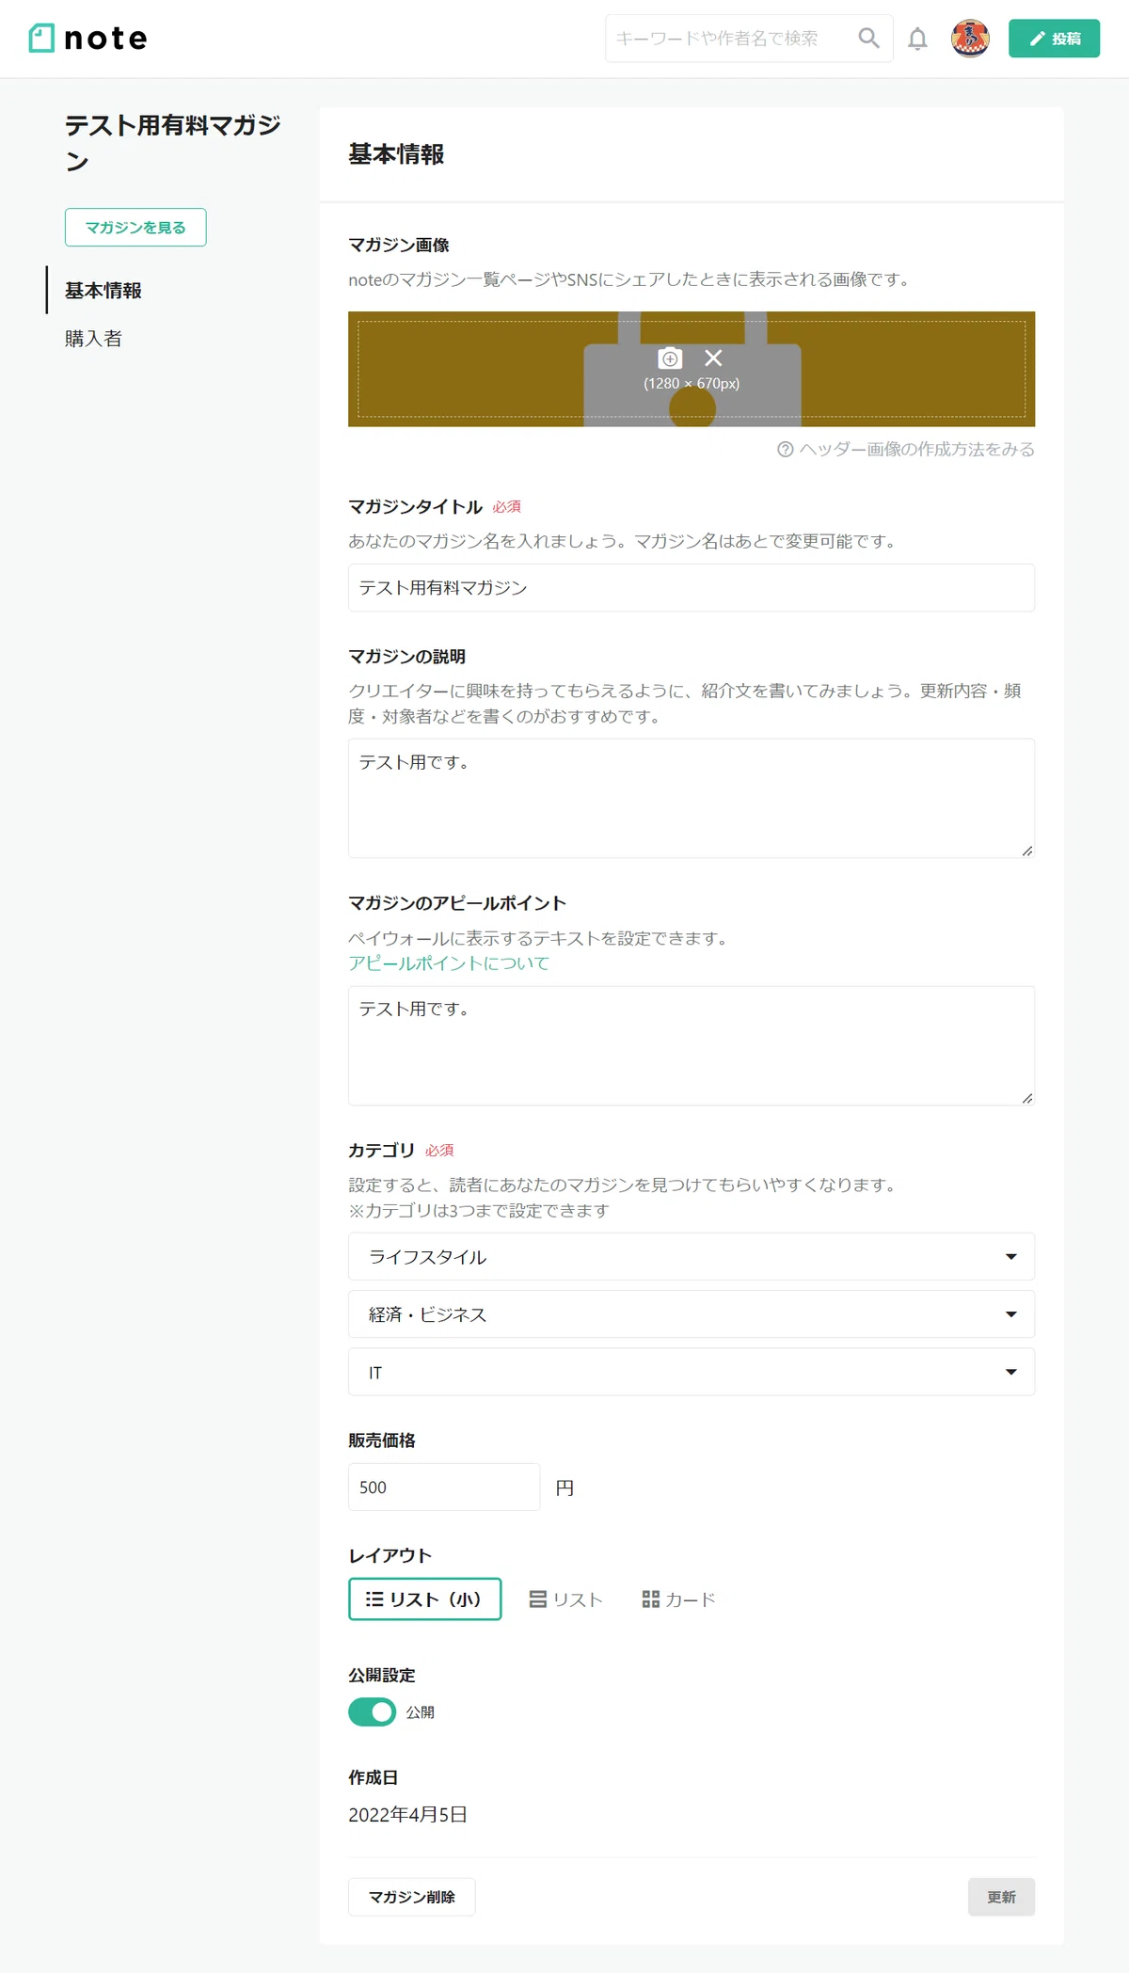
Task: Open notifications bell icon
Action: (917, 39)
